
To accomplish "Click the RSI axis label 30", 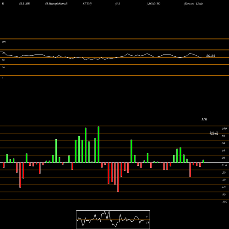I will click(3, 67).
